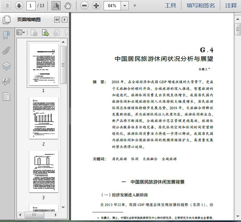Click the keyword 文旅融合

point(150,159)
